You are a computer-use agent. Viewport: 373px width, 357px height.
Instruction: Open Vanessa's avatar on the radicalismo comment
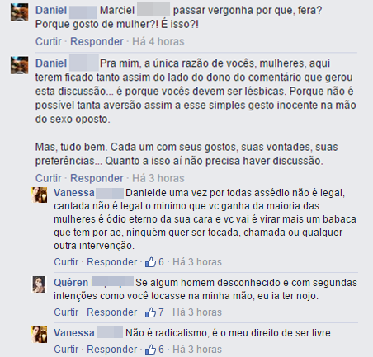click(39, 335)
